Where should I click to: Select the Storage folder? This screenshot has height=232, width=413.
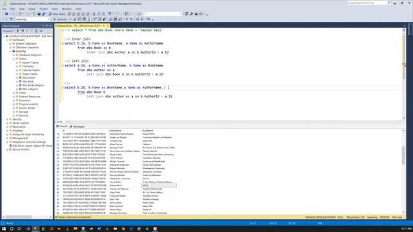click(x=23, y=111)
